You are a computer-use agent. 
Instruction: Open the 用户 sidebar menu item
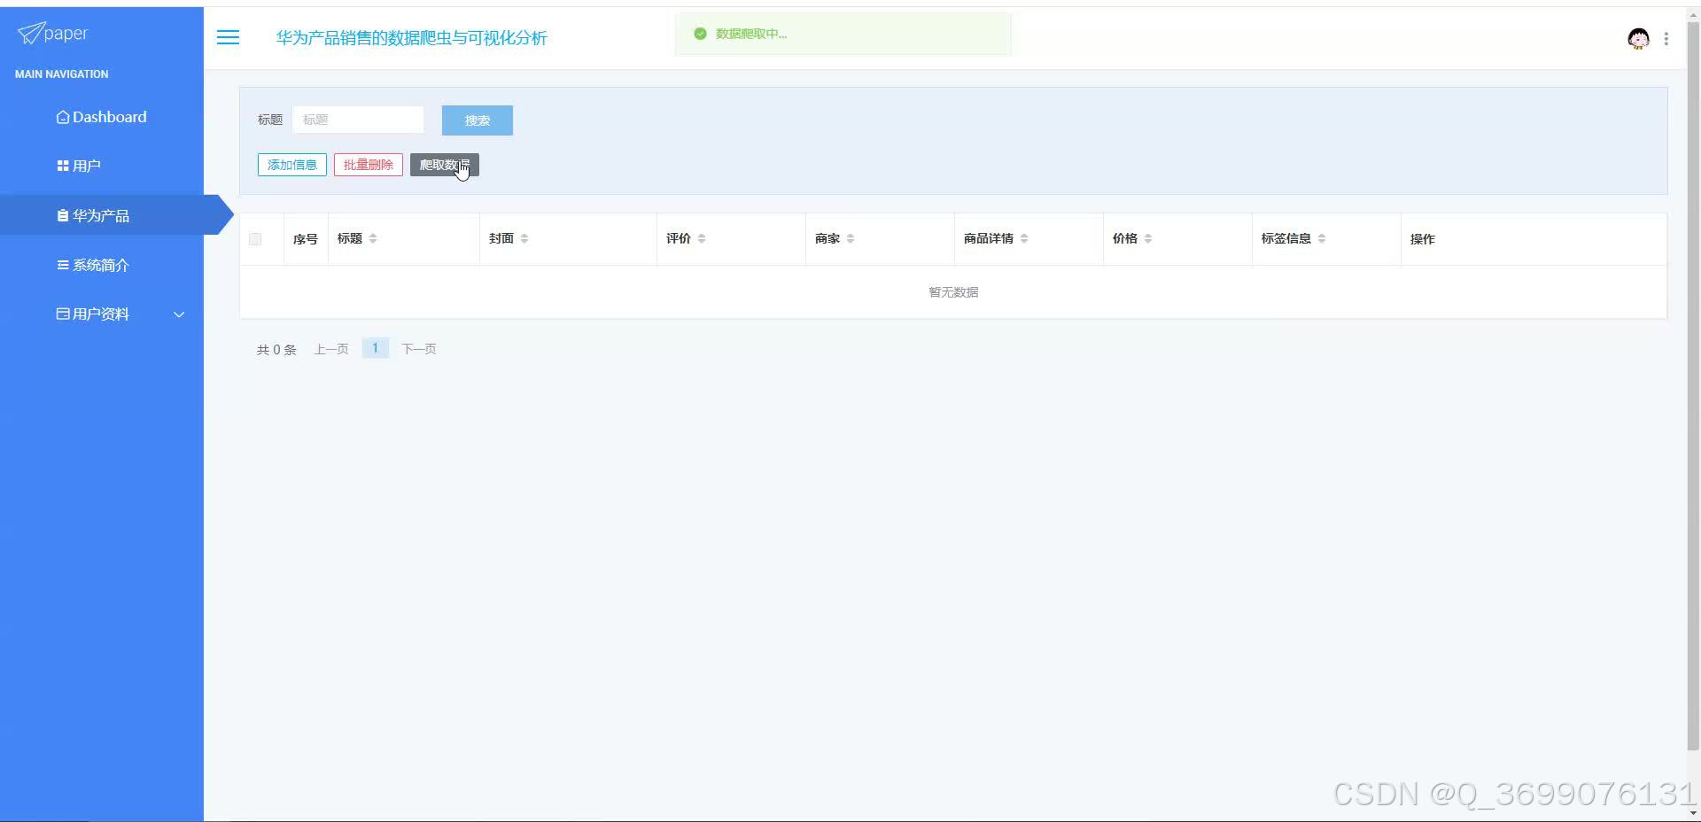click(102, 166)
